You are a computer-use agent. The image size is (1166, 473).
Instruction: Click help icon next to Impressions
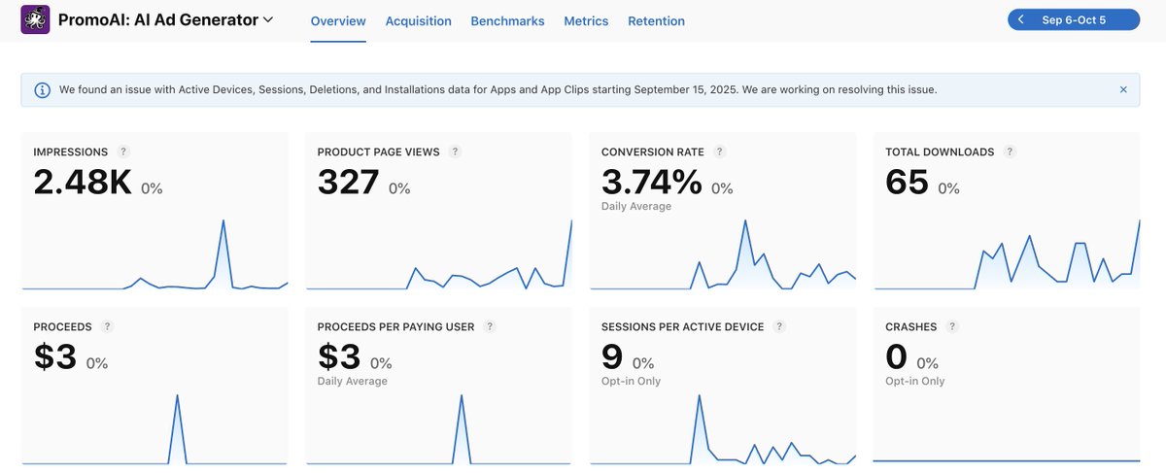(123, 152)
